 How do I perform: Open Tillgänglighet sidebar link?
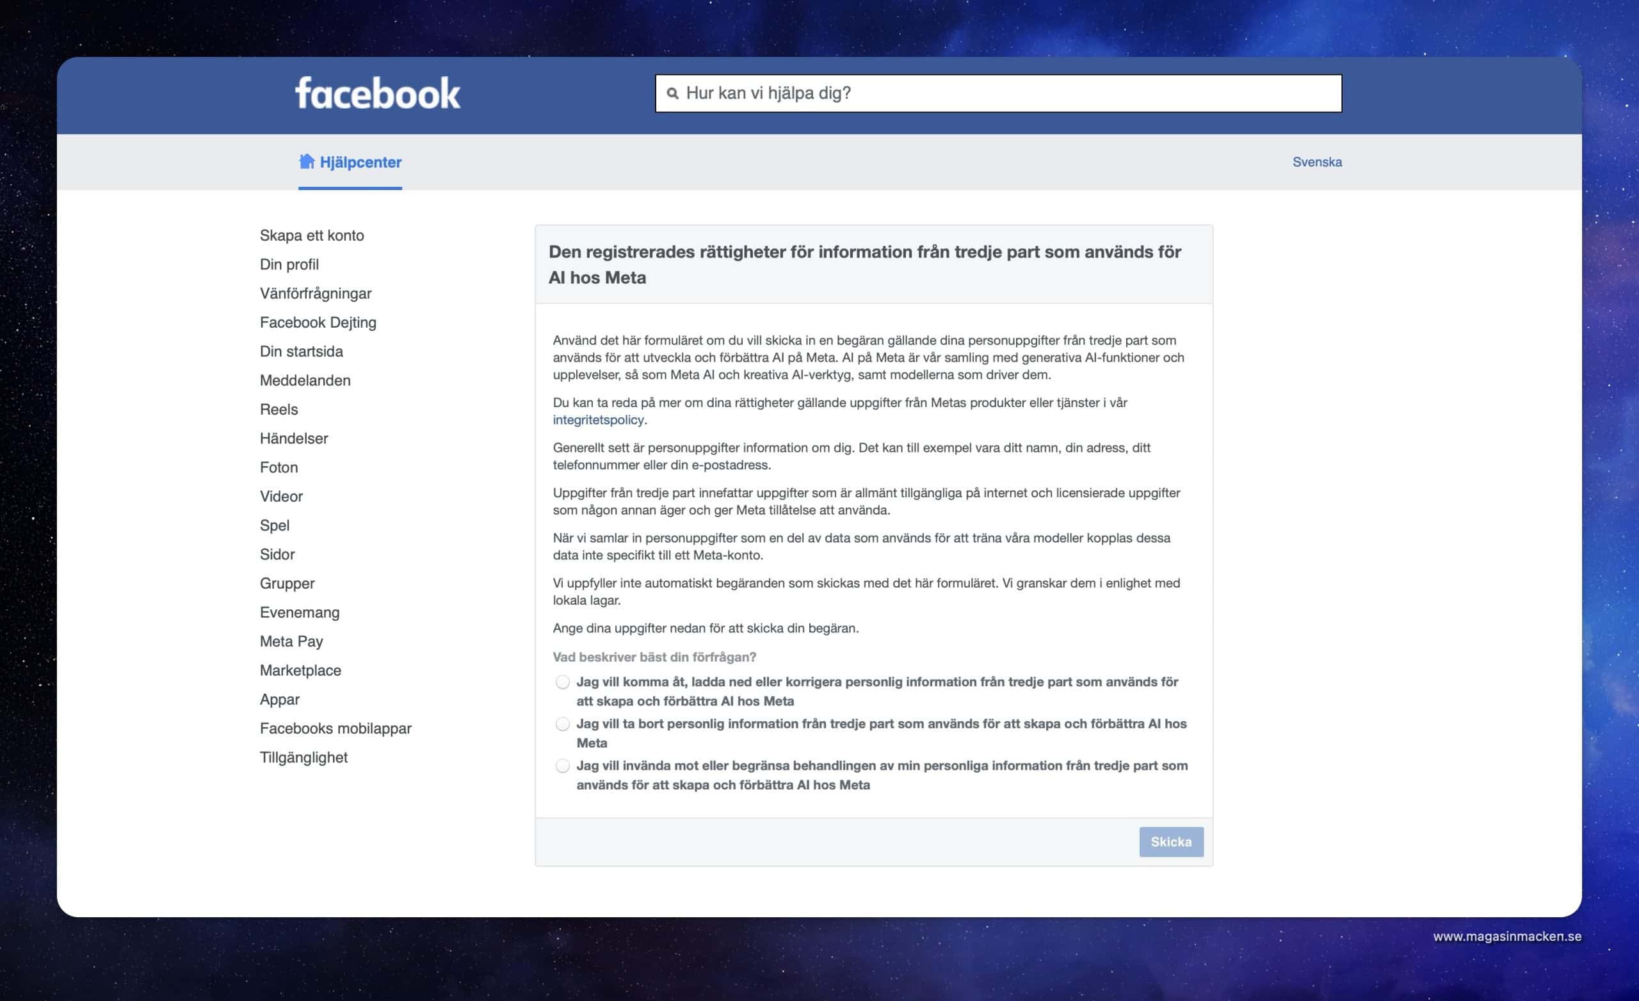[303, 758]
